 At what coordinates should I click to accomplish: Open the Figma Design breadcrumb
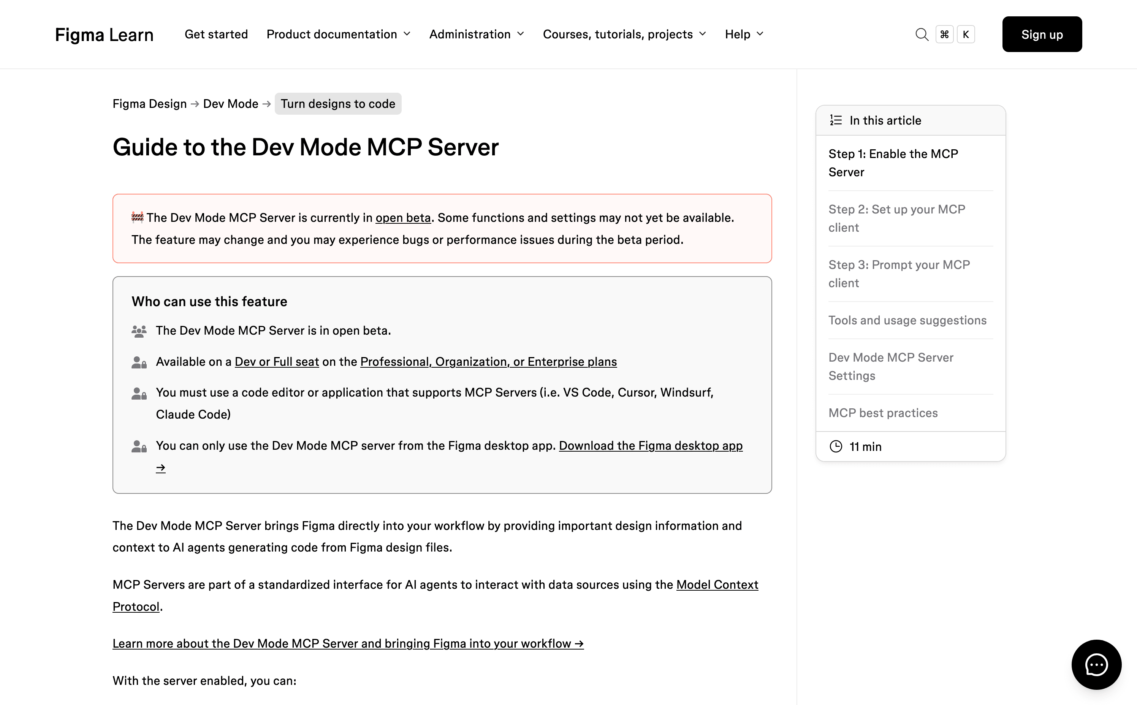coord(149,104)
